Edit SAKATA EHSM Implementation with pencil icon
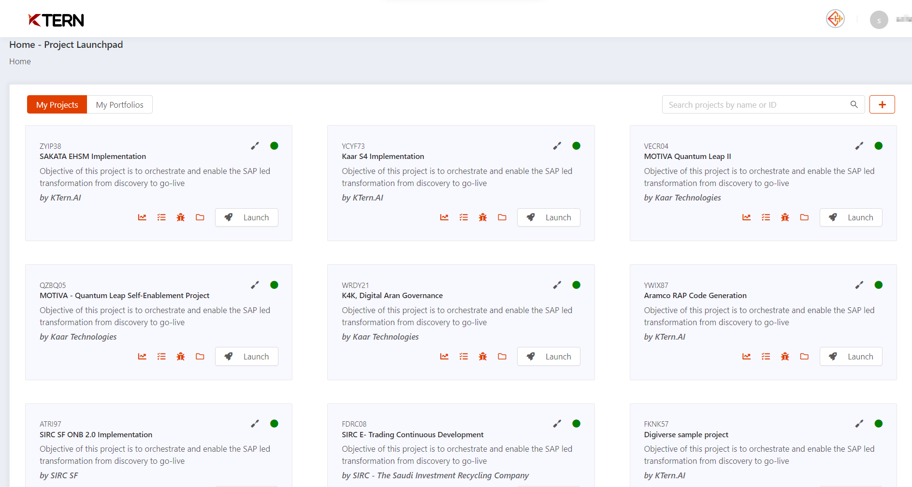Image resolution: width=912 pixels, height=487 pixels. tap(255, 146)
